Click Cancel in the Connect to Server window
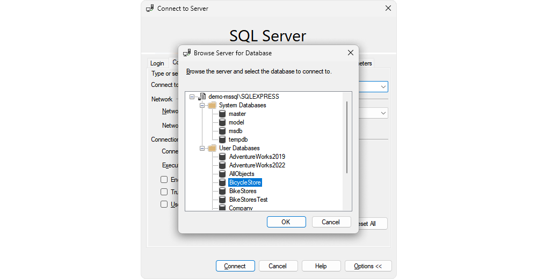This screenshot has width=537, height=279. tap(278, 266)
